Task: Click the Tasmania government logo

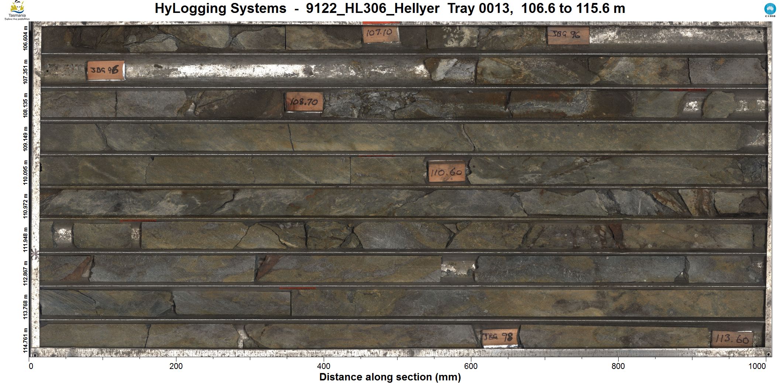Action: click(x=17, y=10)
